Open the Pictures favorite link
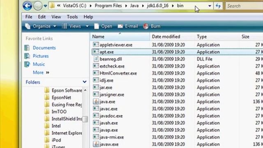 41,56
